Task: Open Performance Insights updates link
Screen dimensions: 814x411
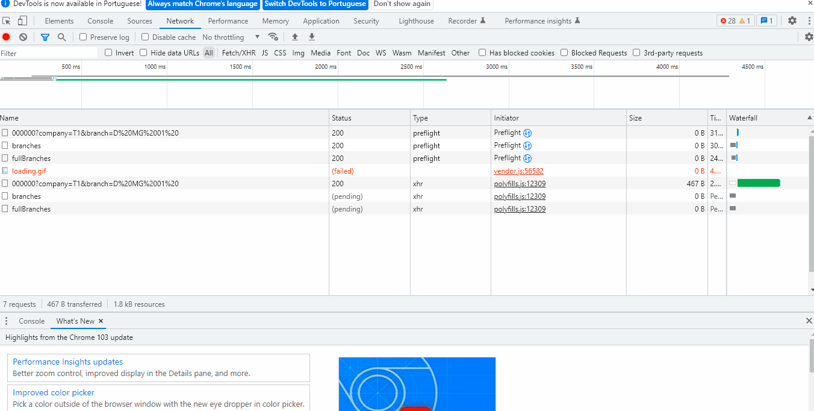Action: pyautogui.click(x=68, y=362)
